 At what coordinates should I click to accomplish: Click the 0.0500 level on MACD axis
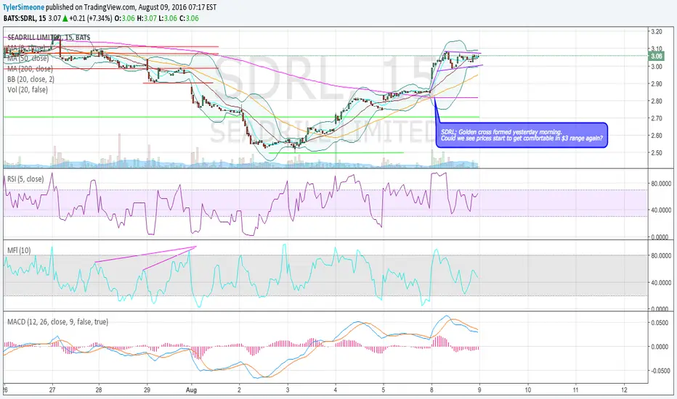pyautogui.click(x=660, y=323)
